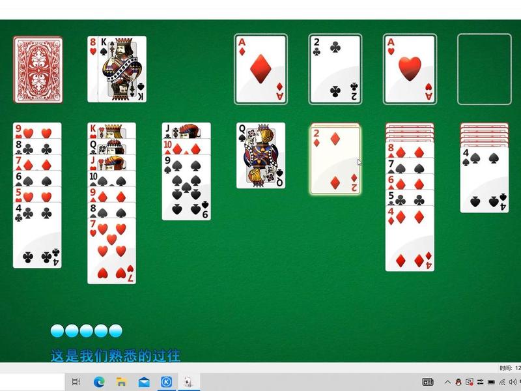Open the volume speaker icon
The width and height of the screenshot is (521, 391).
pos(513,382)
